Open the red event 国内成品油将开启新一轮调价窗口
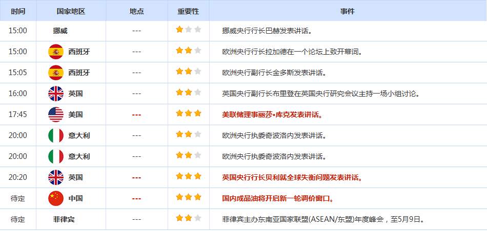Viewport: 487px width, 231px height. (x=278, y=198)
